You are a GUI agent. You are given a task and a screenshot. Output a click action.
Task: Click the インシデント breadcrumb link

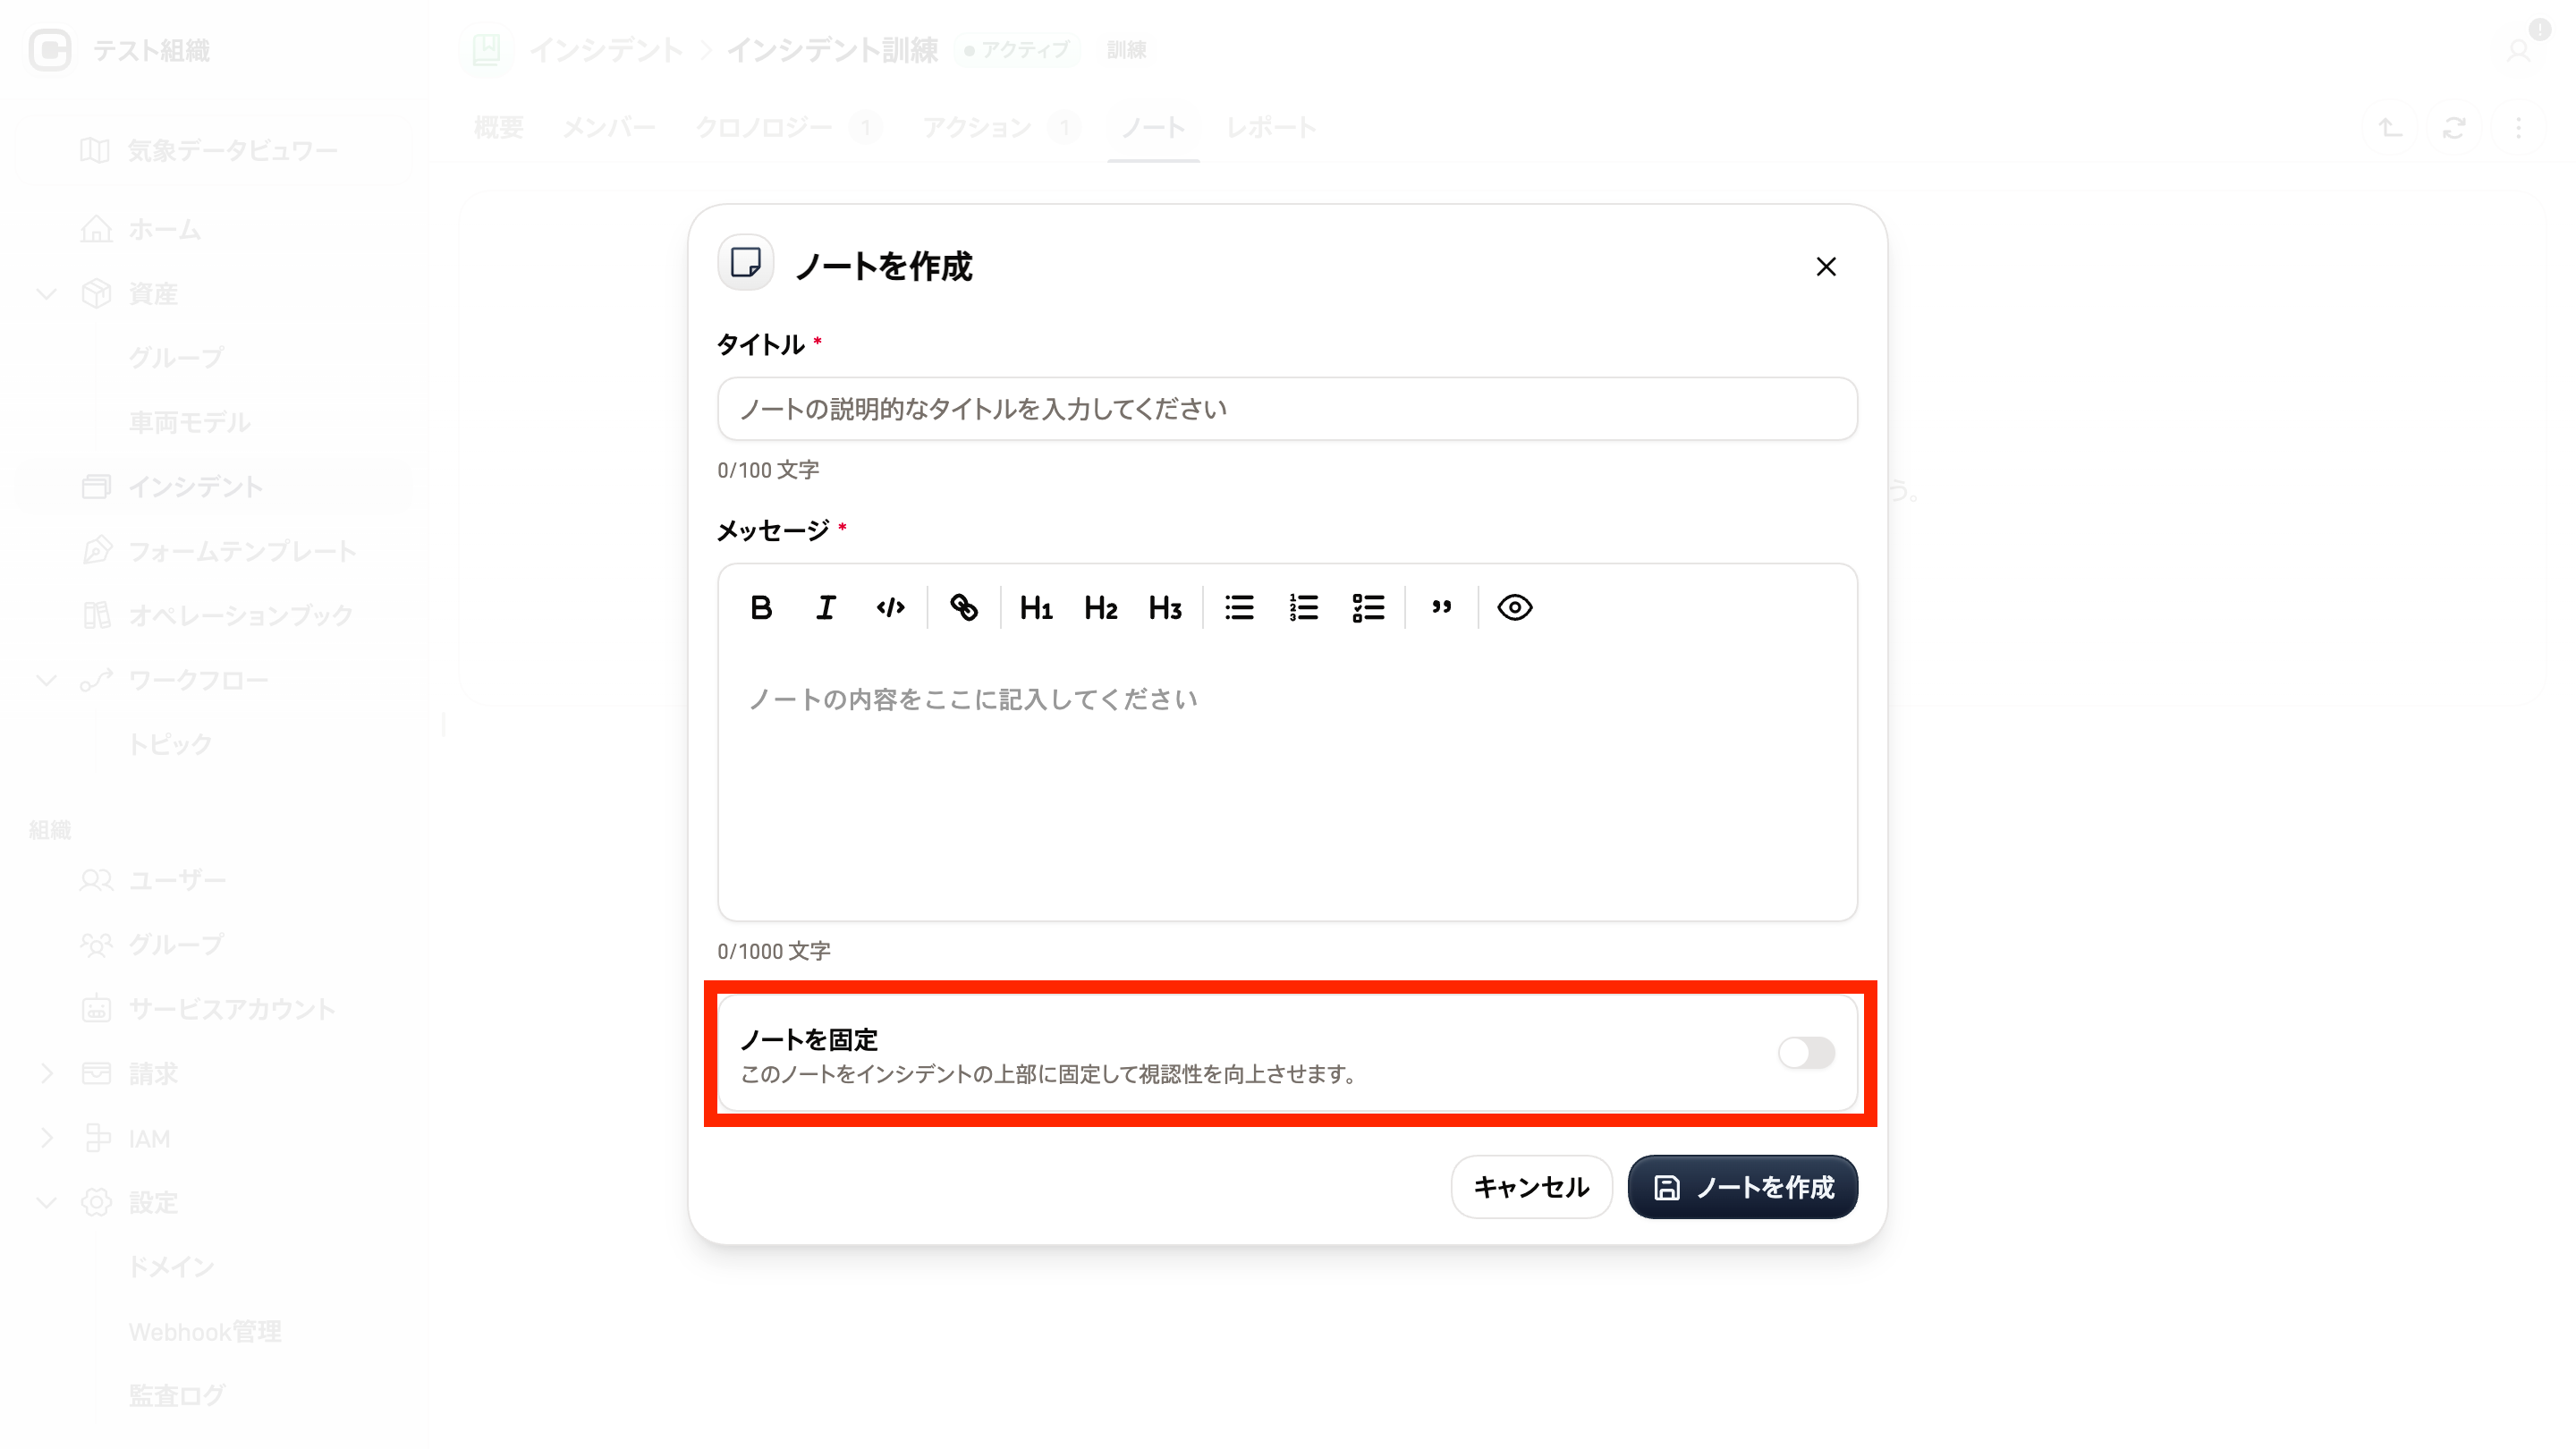[606, 50]
